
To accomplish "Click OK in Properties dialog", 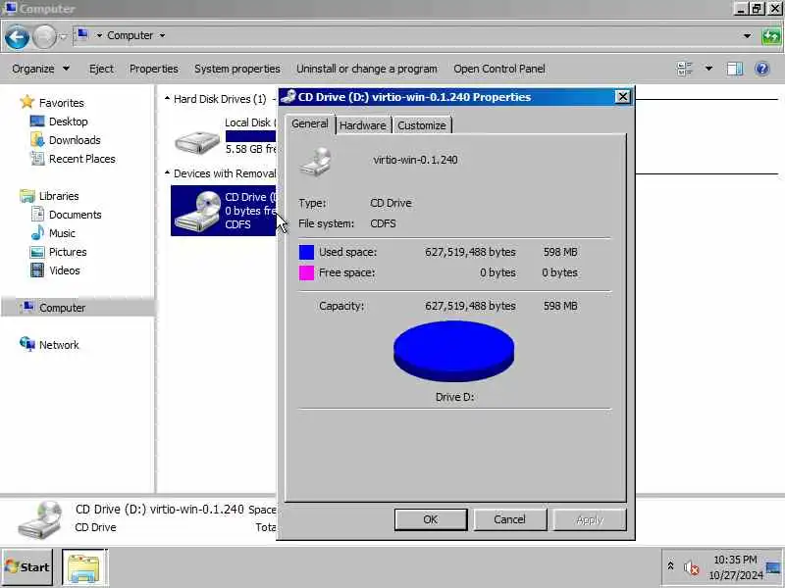I will click(x=431, y=519).
